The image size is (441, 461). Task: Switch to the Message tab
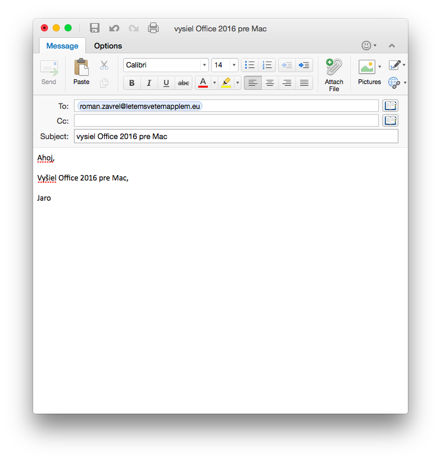coord(62,46)
